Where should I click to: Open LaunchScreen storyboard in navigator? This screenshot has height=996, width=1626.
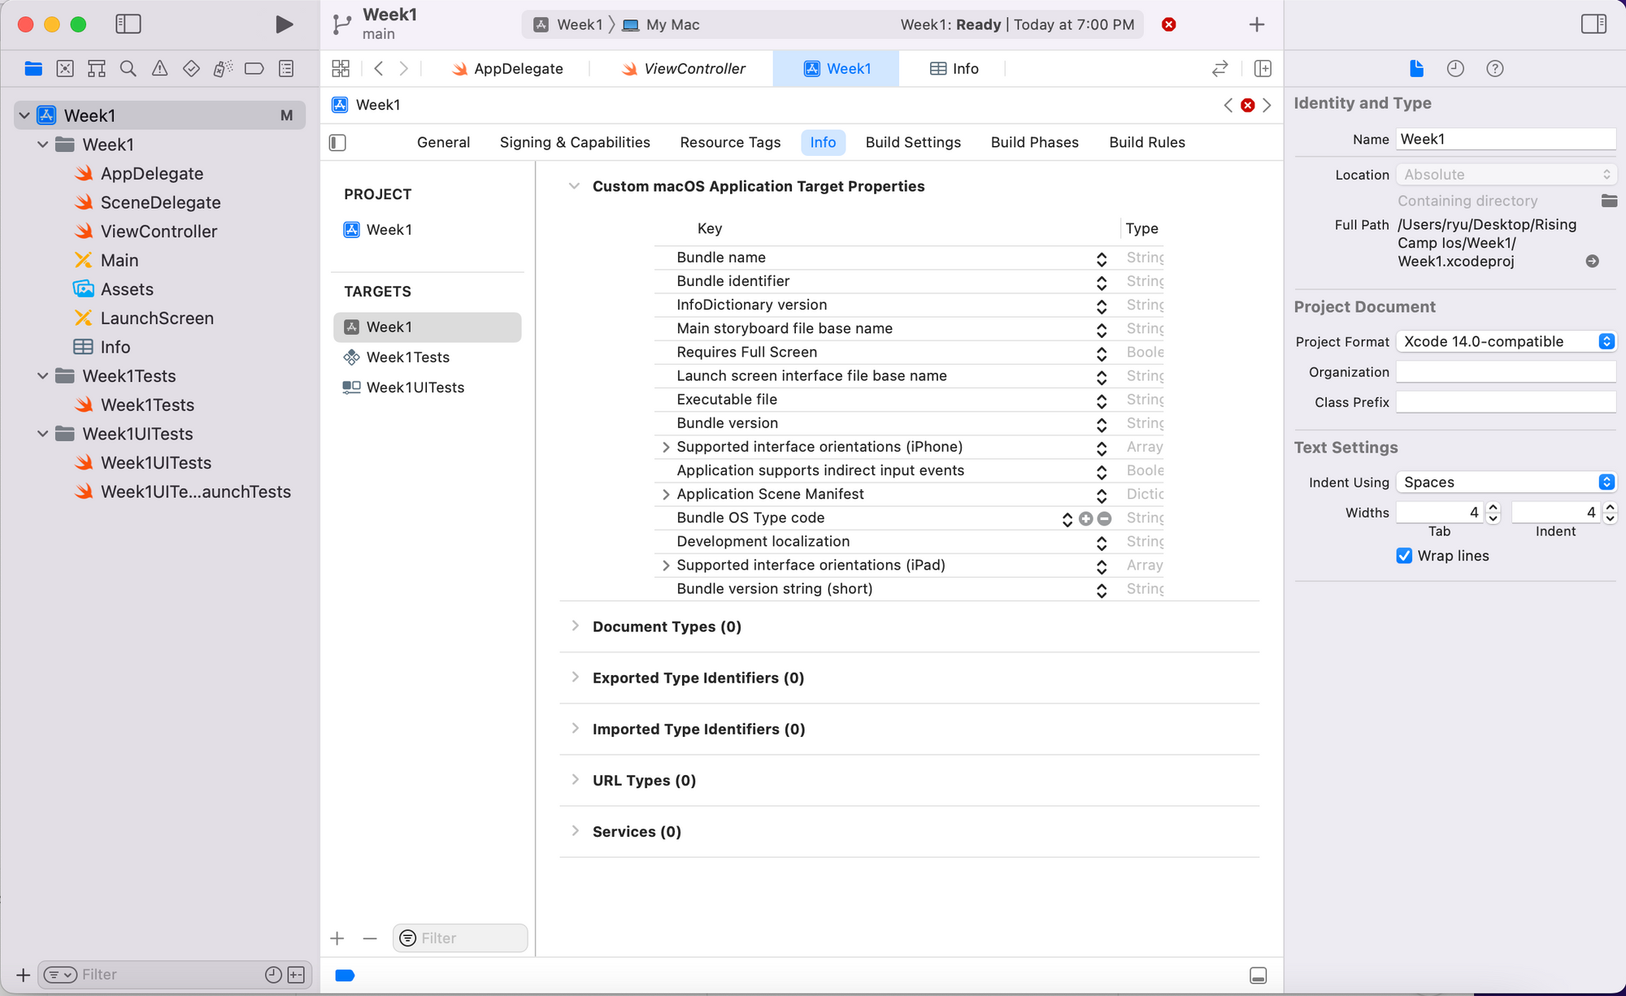coord(157,318)
